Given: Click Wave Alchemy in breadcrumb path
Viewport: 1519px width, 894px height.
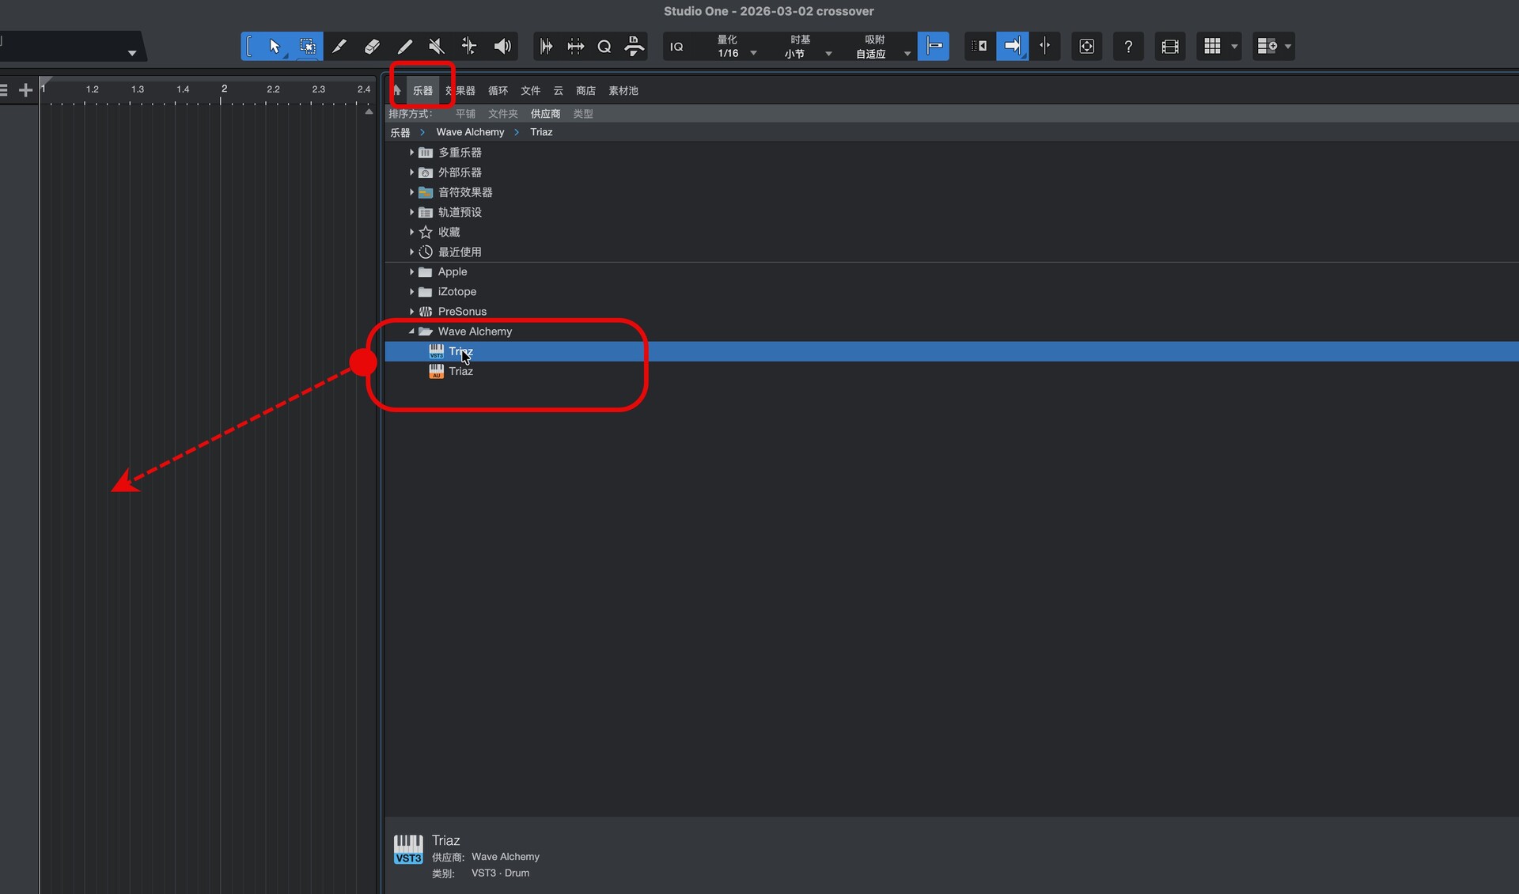Looking at the screenshot, I should coord(470,132).
